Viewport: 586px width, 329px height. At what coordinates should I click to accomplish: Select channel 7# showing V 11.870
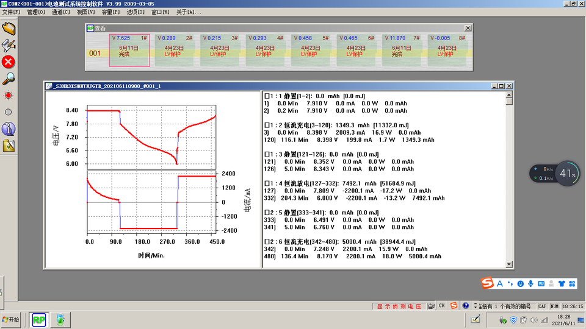[x=402, y=50]
